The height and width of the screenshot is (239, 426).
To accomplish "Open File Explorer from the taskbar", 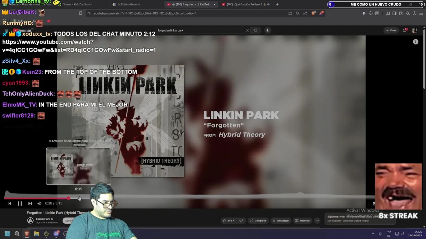I will point(37,234).
